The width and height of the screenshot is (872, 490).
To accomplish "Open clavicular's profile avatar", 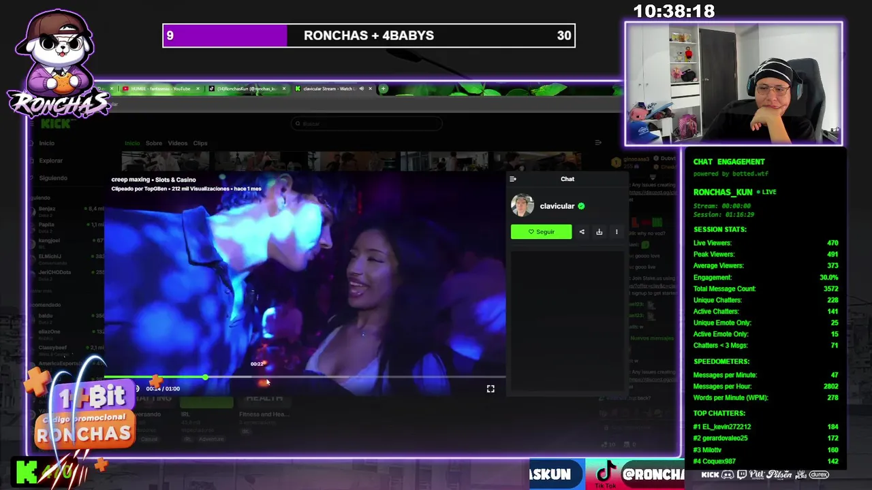I will (x=523, y=206).
